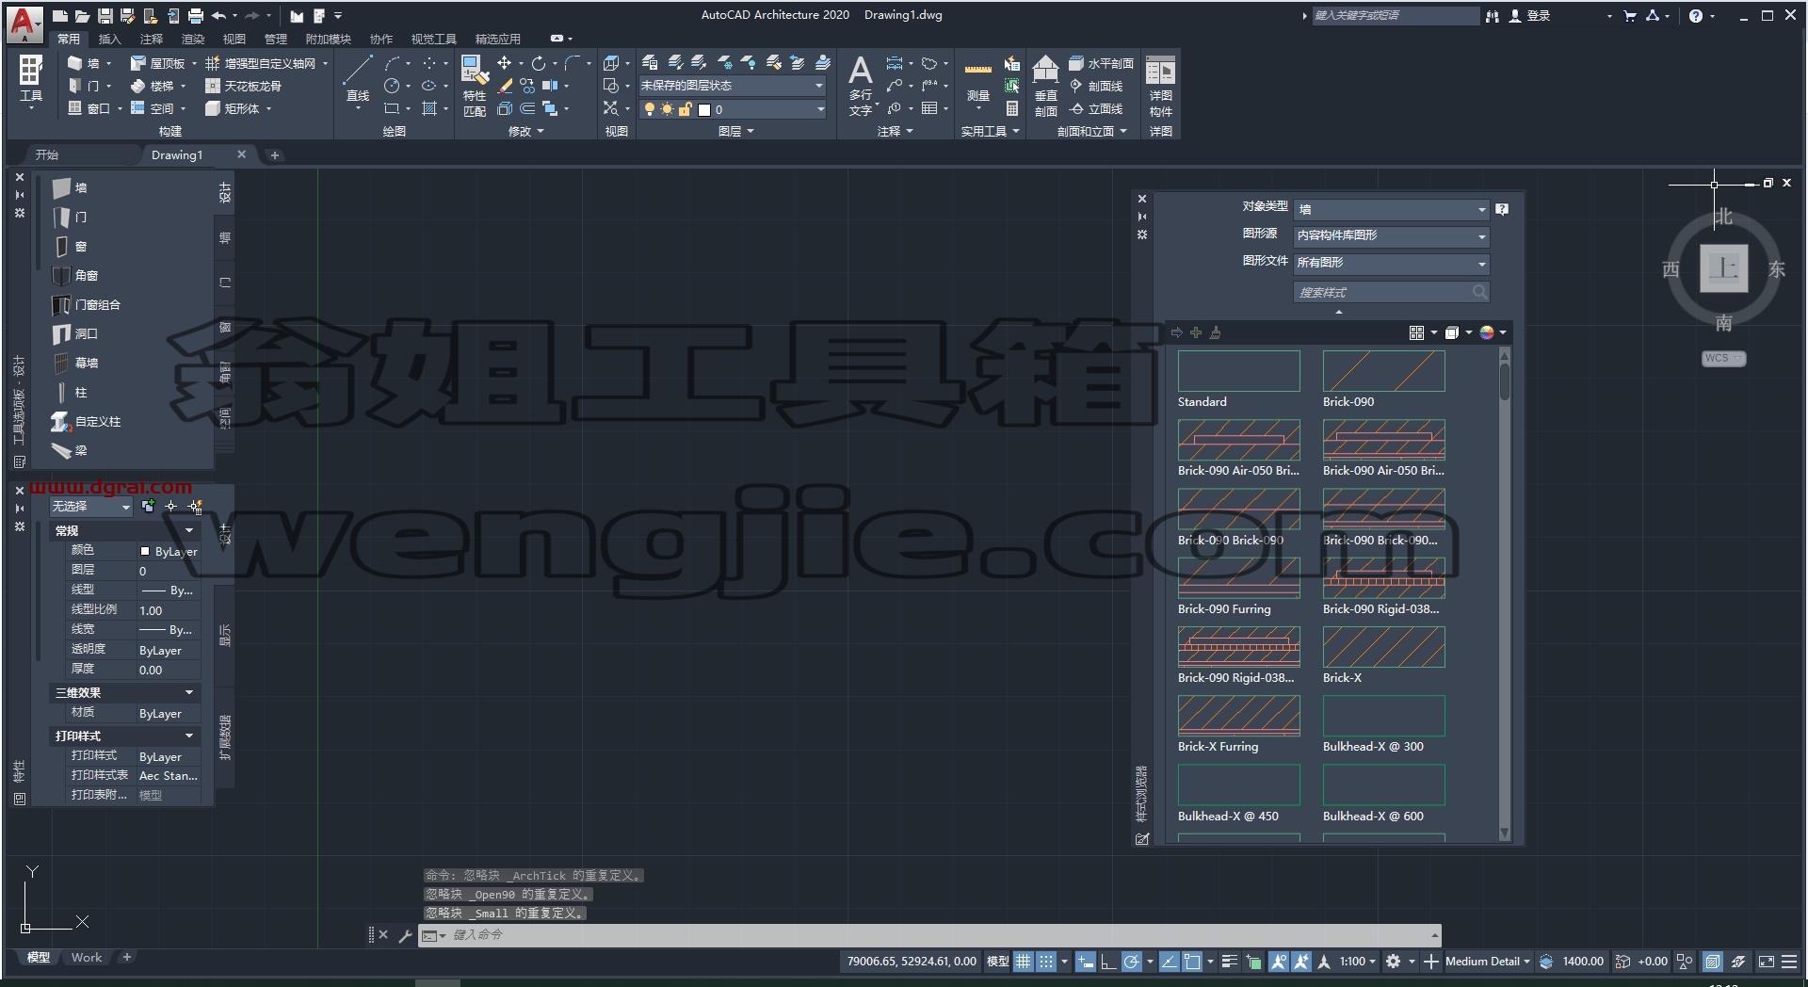Screen dimensions: 1808x987
Task: Open the 无选择 selection dropdown in properties
Action: [x=90, y=507]
